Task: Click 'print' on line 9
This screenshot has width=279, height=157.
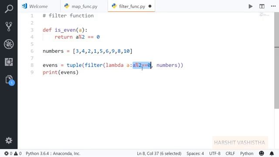Action: coord(50,72)
